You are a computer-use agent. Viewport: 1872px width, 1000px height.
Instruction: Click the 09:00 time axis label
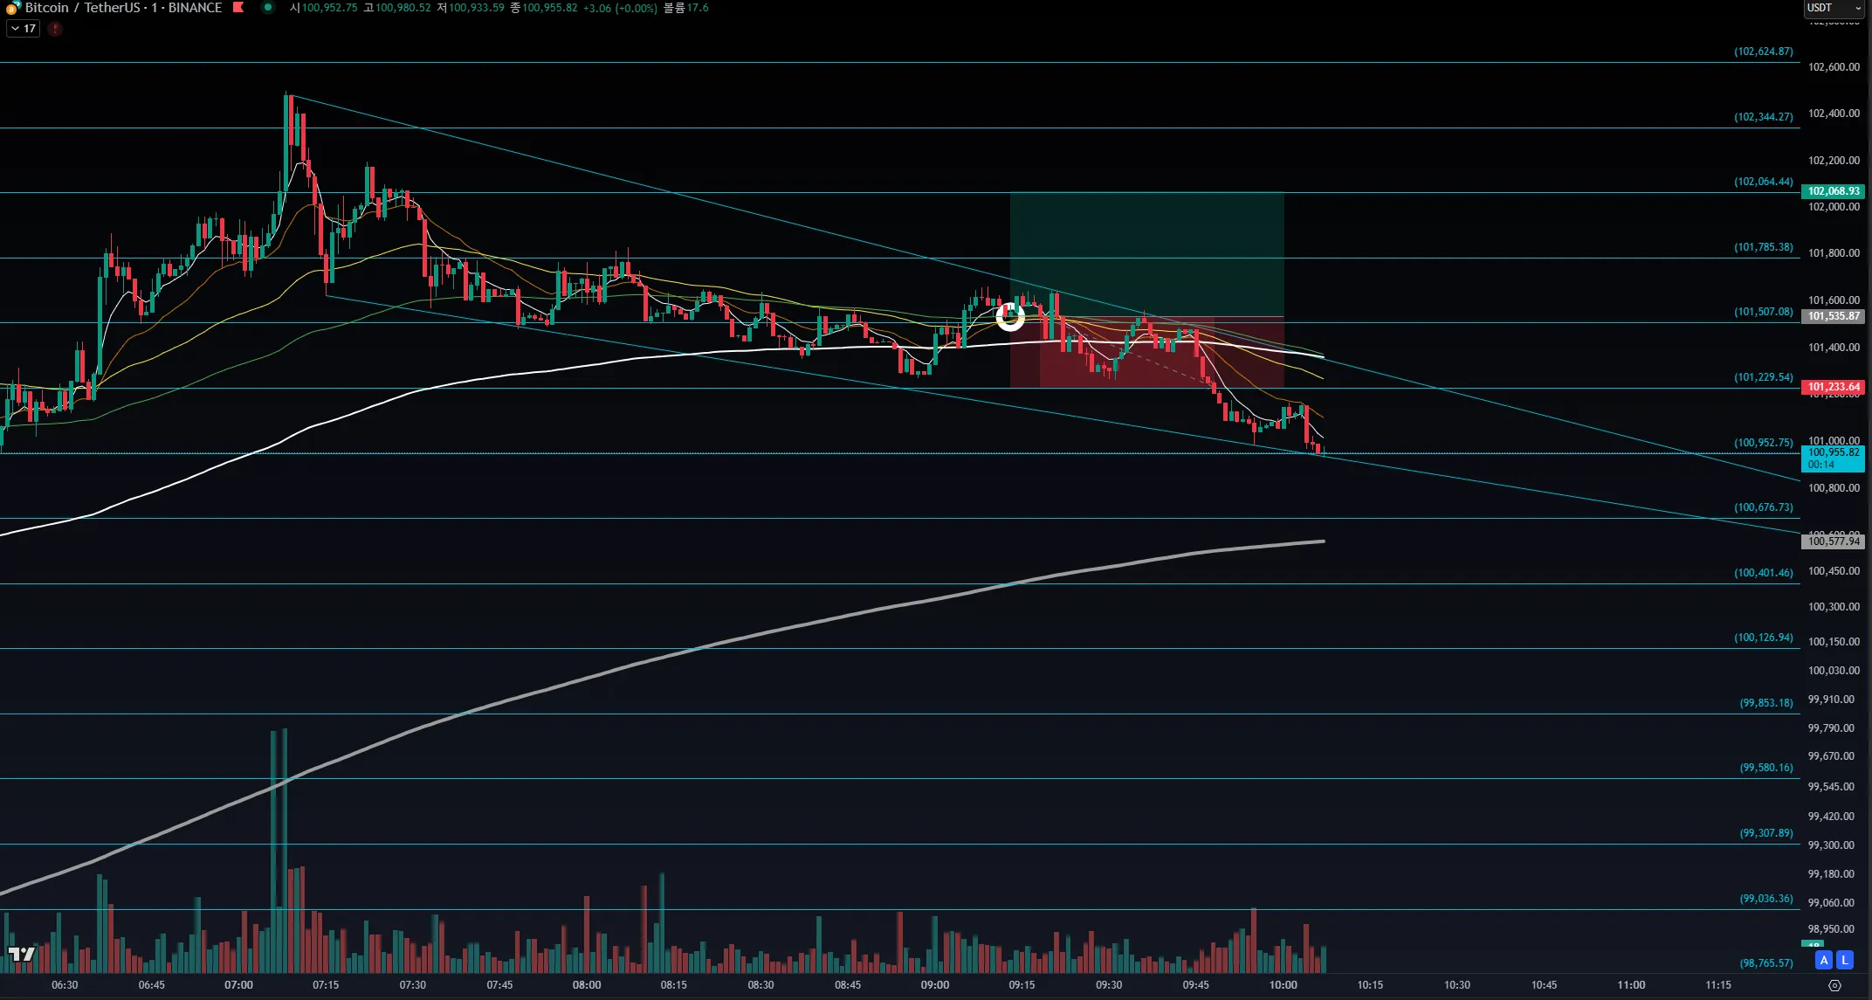pyautogui.click(x=934, y=985)
